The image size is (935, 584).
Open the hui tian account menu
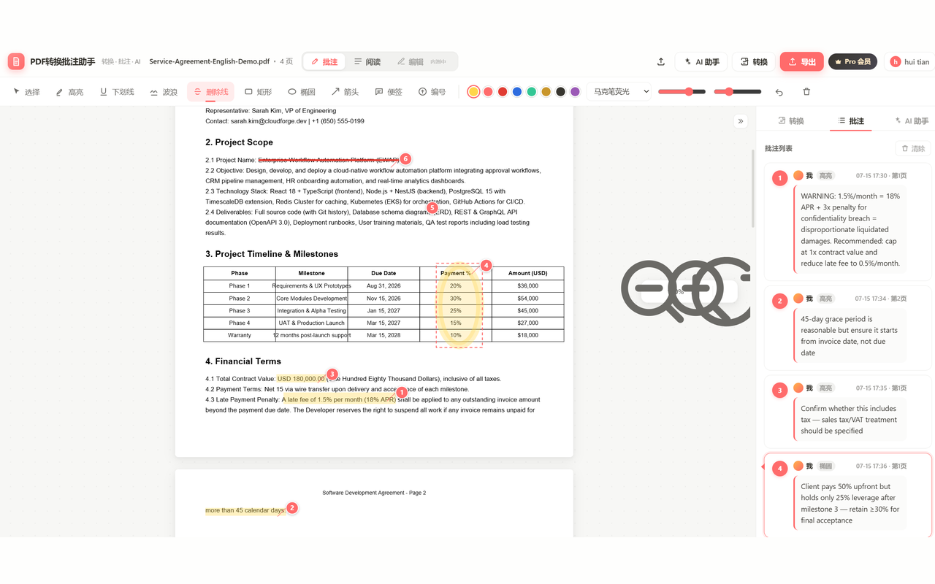click(x=910, y=62)
